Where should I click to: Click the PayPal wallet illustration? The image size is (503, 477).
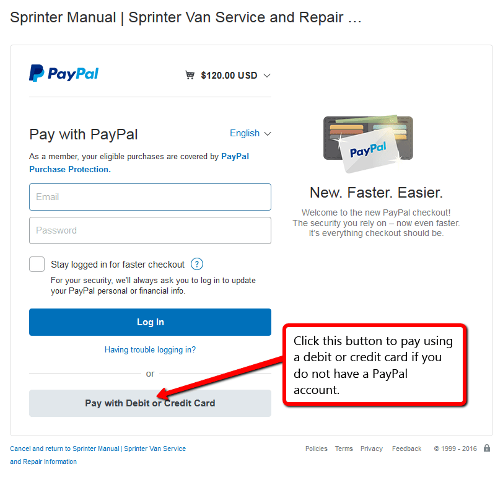[x=368, y=144]
